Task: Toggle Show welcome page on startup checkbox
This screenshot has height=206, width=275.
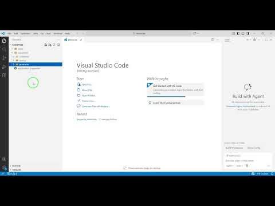Action: point(125,168)
